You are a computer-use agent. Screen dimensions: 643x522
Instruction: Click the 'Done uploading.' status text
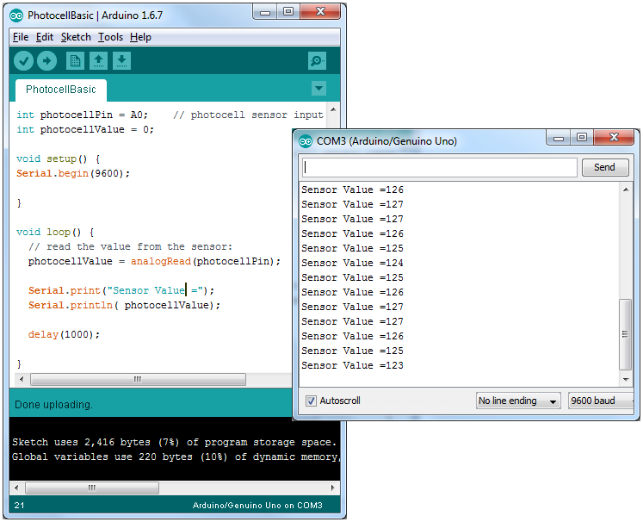point(53,405)
